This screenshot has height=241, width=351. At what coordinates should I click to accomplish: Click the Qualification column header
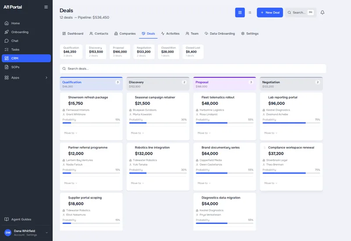tap(91, 84)
